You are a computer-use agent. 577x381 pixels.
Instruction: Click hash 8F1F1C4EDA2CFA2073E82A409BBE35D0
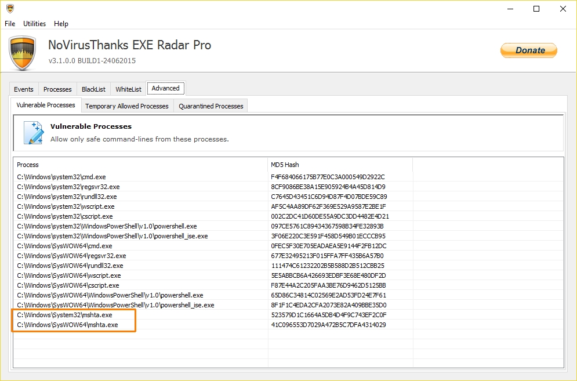(329, 305)
